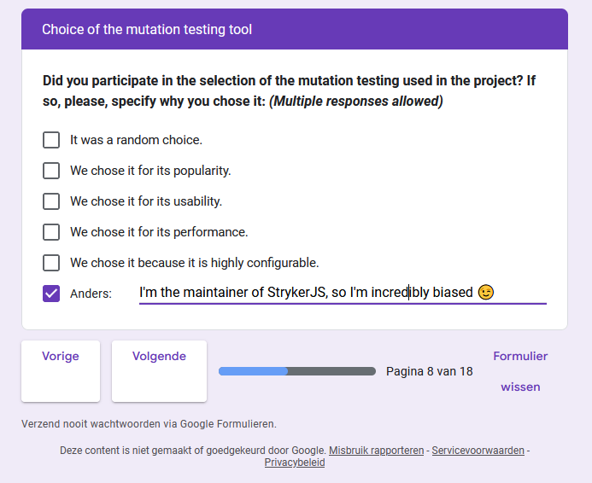Go back with the Vorige button

point(61,371)
